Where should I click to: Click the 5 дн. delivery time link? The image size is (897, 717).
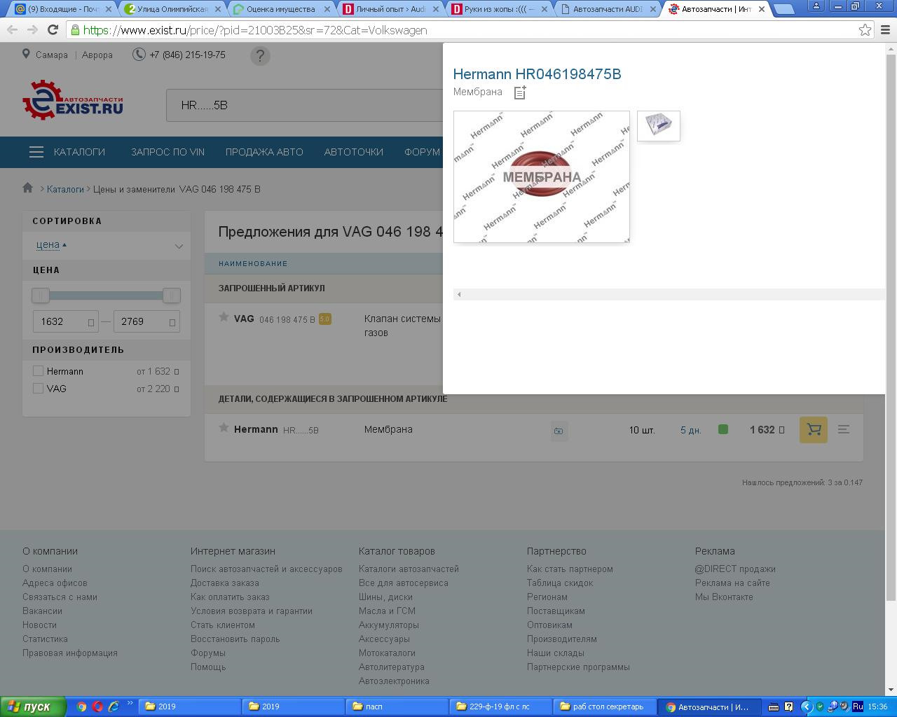(x=691, y=430)
